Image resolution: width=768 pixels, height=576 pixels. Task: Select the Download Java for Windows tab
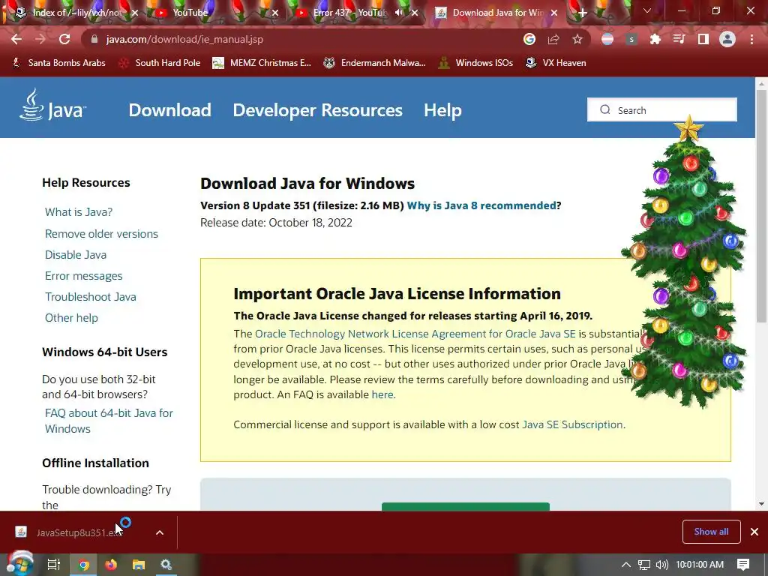pos(498,13)
